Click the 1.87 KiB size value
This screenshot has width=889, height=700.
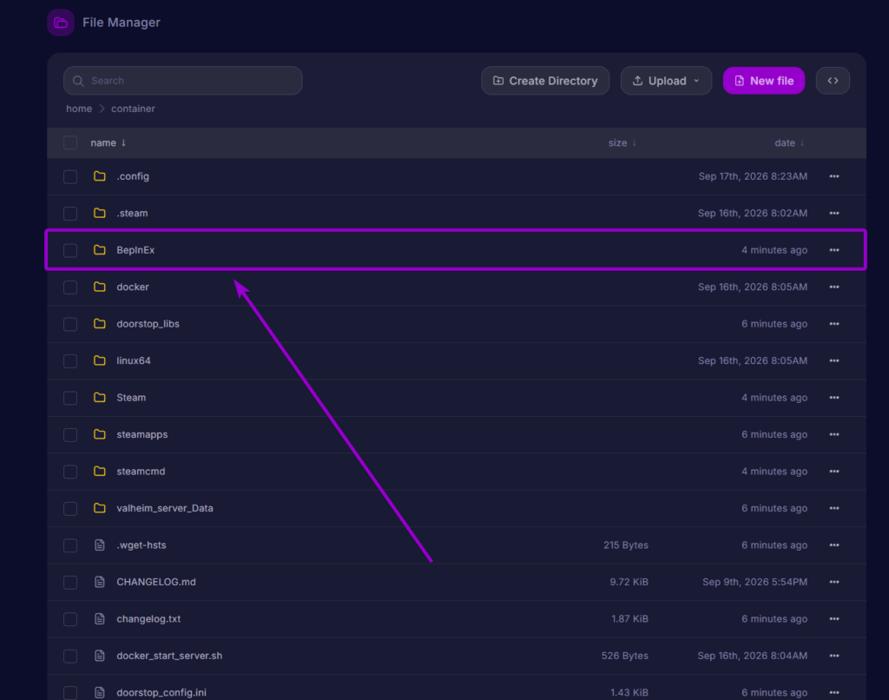(630, 619)
